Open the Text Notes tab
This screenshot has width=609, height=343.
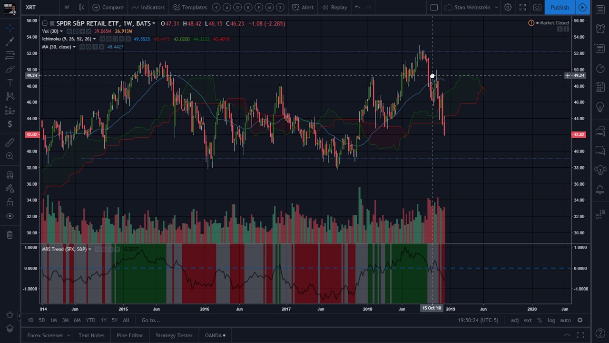[x=91, y=335]
